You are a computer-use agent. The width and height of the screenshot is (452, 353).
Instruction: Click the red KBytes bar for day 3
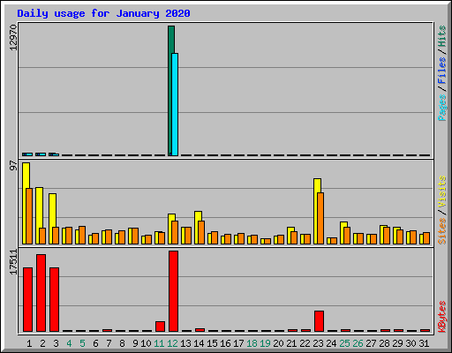[55, 299]
